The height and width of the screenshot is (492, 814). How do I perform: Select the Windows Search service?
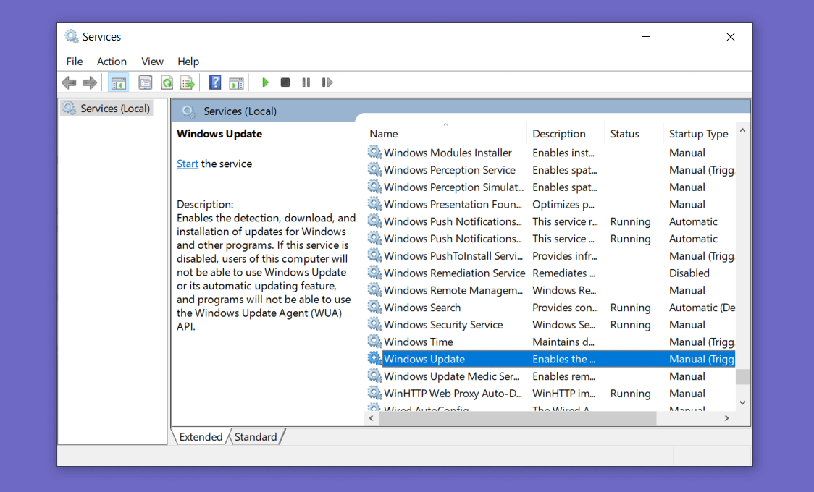tap(422, 307)
